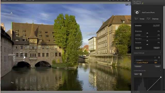This screenshot has width=165, height=93.
Task: Click the zoom percentage badge on the photo
Action: (128, 5)
